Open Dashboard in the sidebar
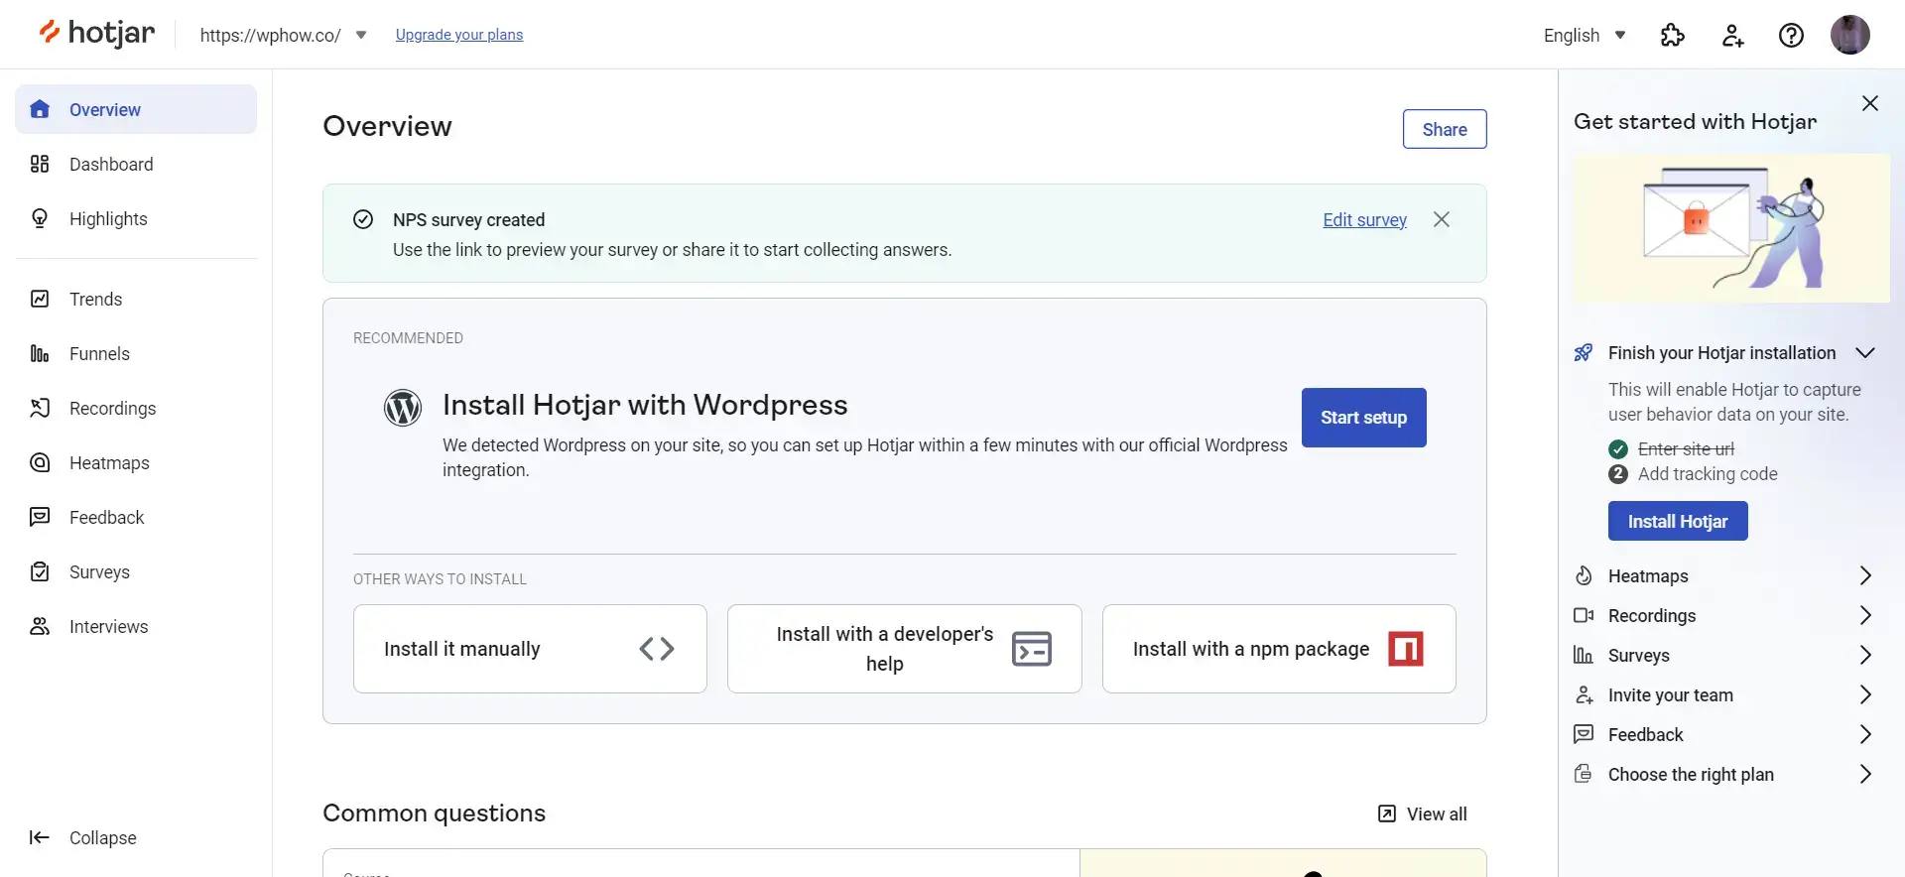The height and width of the screenshot is (877, 1905). [x=136, y=164]
